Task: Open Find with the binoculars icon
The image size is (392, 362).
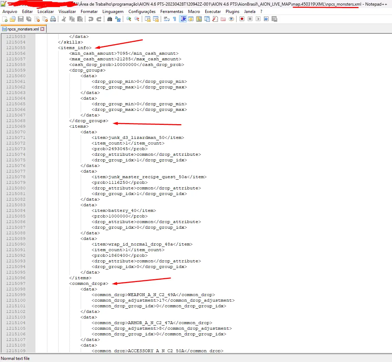Action: click(110, 19)
